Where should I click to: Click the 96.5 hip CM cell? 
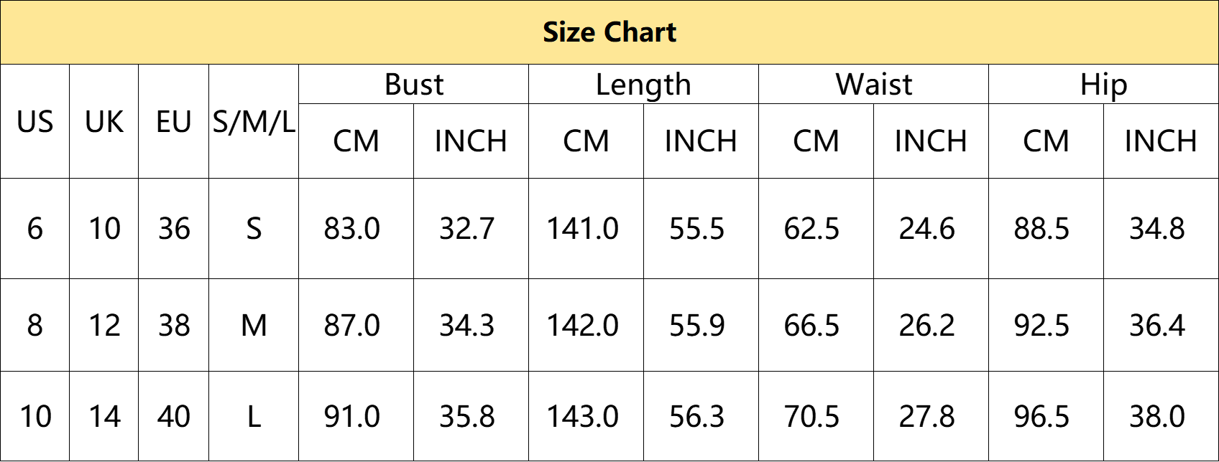(x=1046, y=417)
